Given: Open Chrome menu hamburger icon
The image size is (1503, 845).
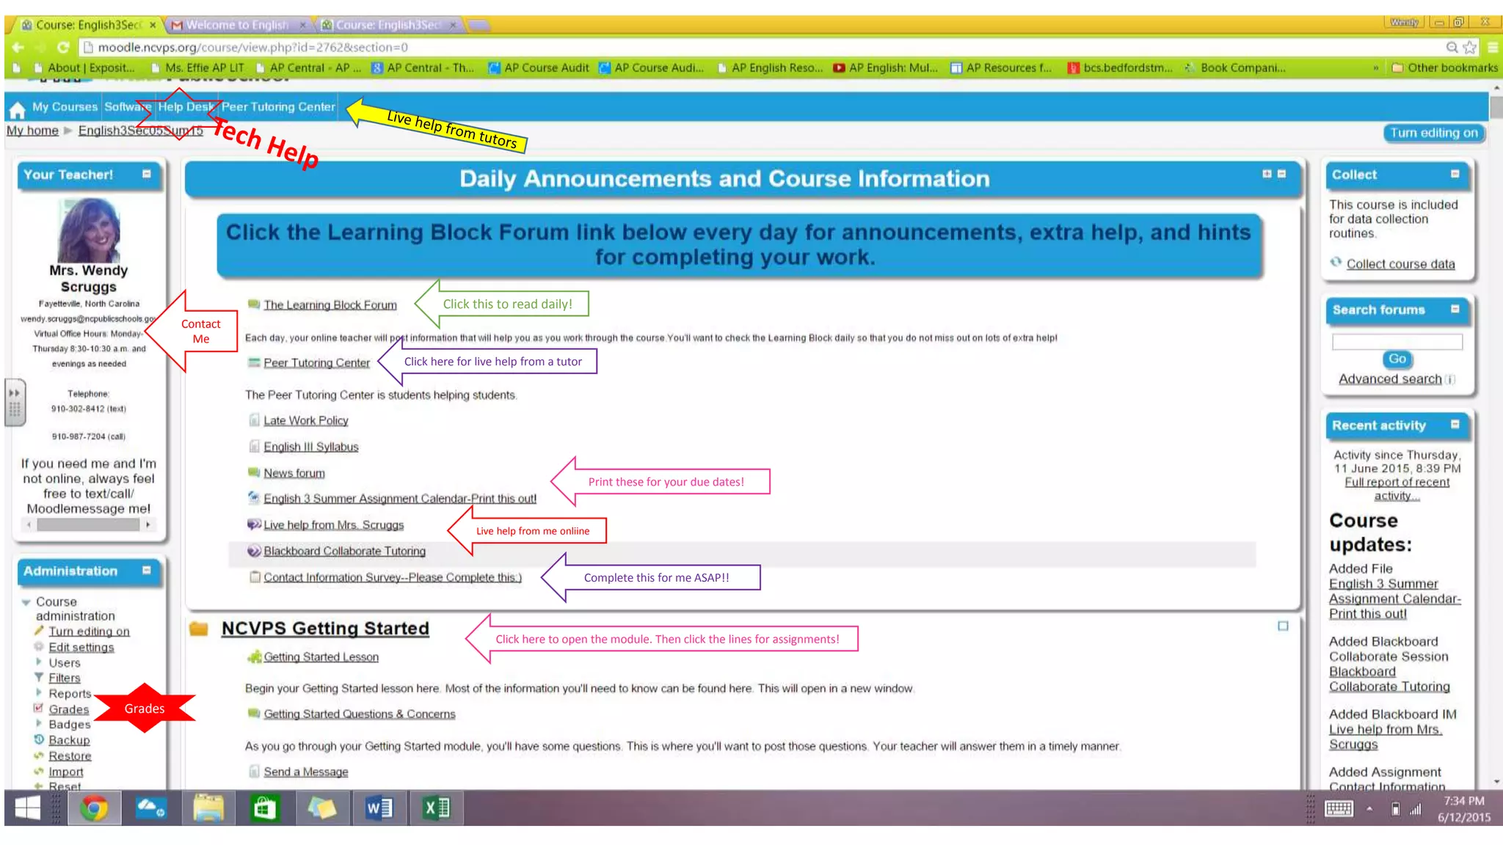Looking at the screenshot, I should 1492,48.
